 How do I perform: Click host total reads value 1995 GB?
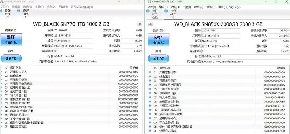(x=278, y=30)
